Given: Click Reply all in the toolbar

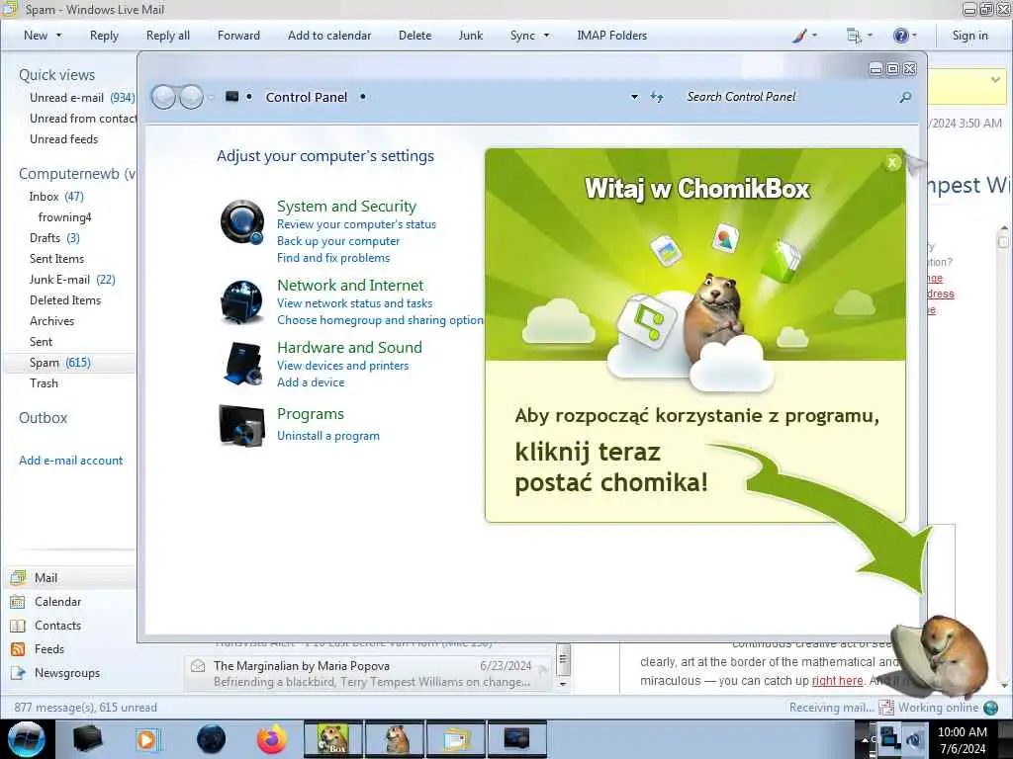Looking at the screenshot, I should [168, 36].
